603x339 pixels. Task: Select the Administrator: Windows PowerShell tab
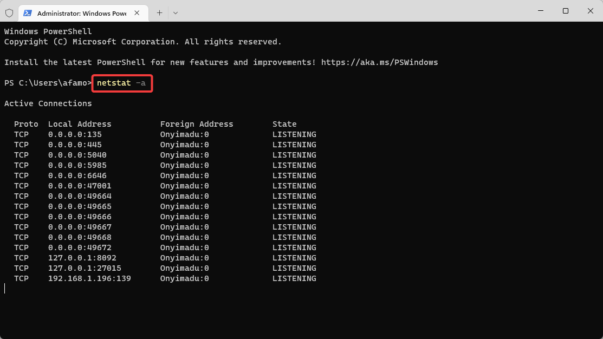tap(83, 13)
